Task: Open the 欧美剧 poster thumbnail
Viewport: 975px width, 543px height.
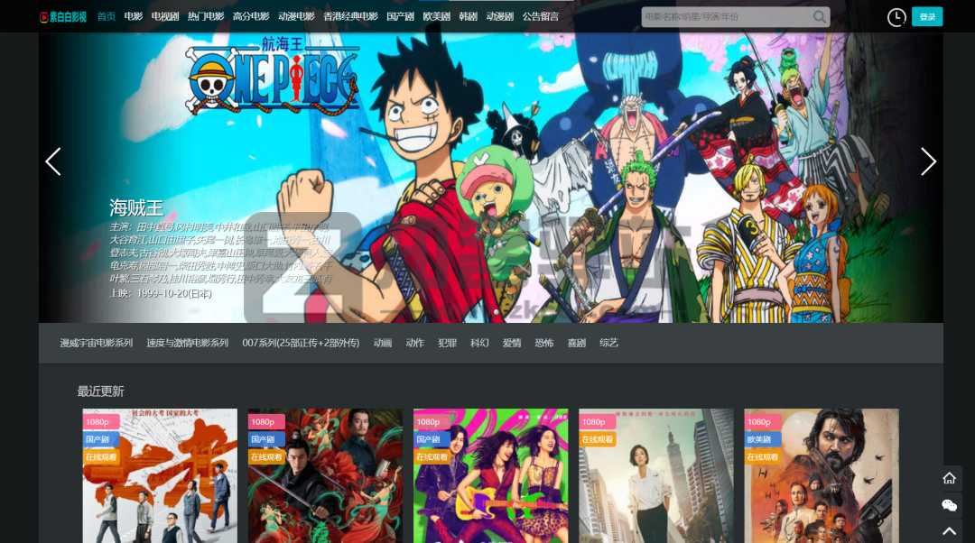Action: pyautogui.click(x=821, y=475)
